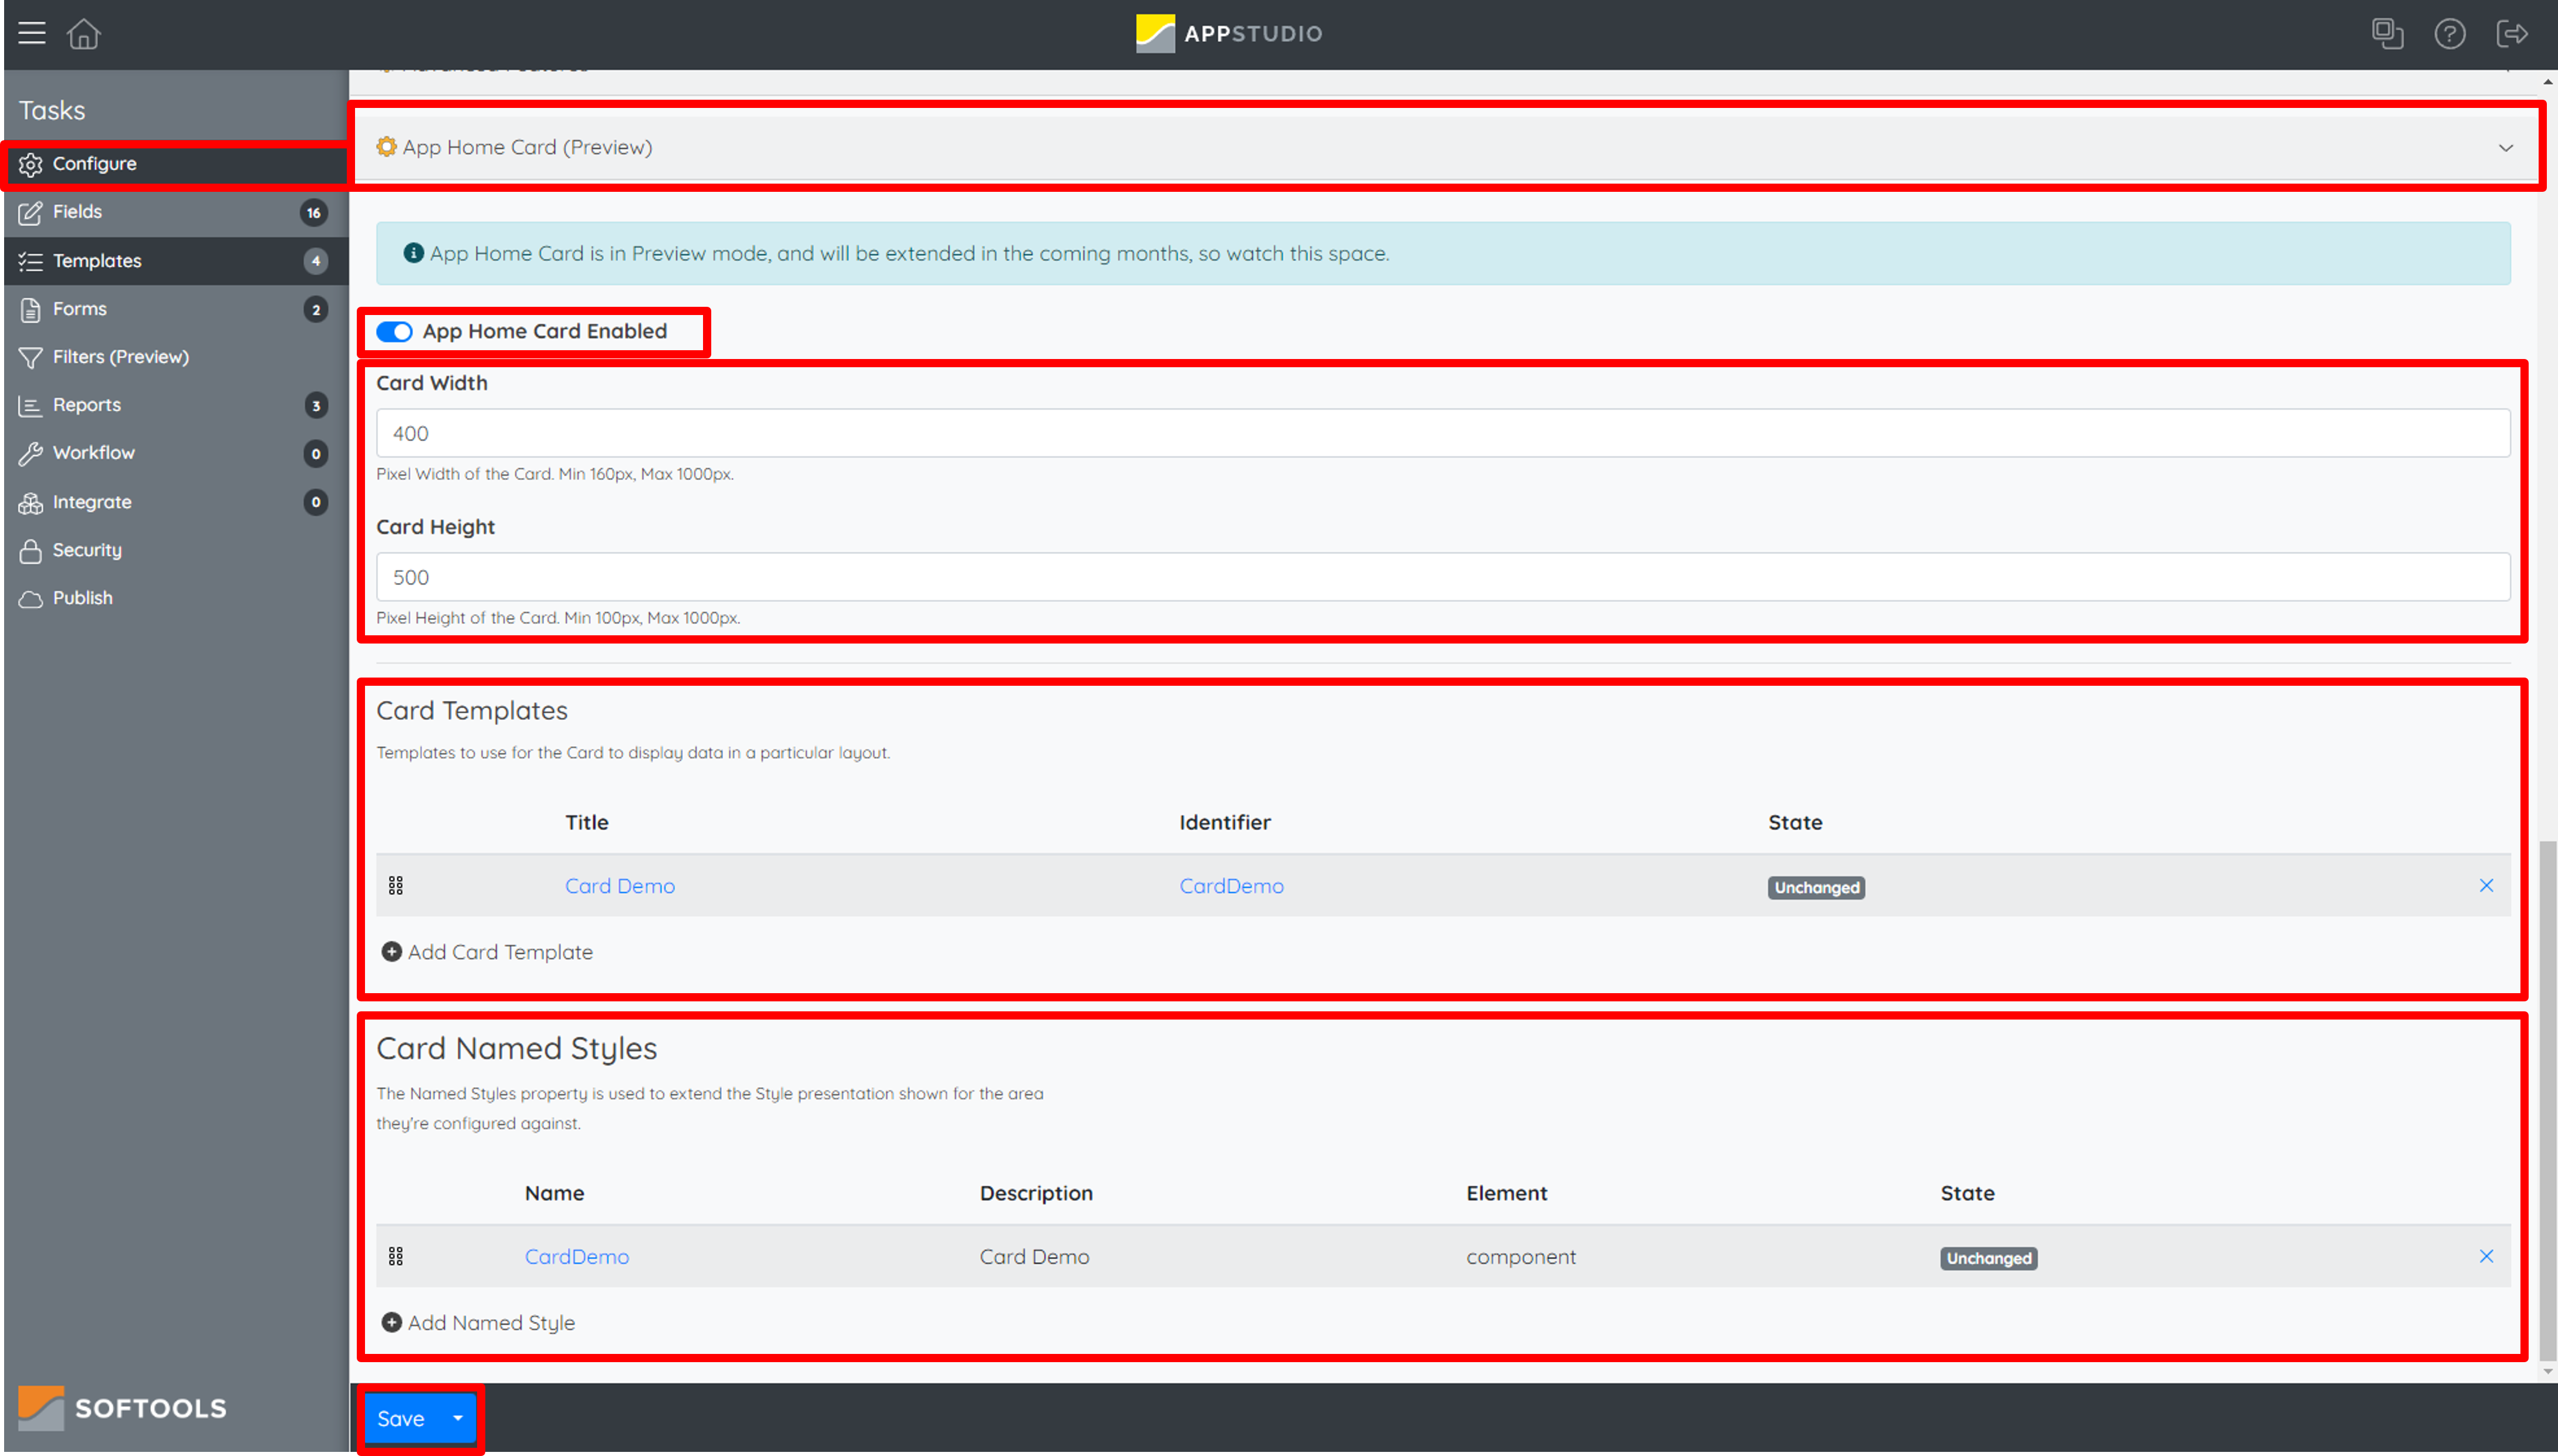Click the drag handle on CardDemo named style row
This screenshot has width=2558, height=1456.
396,1256
